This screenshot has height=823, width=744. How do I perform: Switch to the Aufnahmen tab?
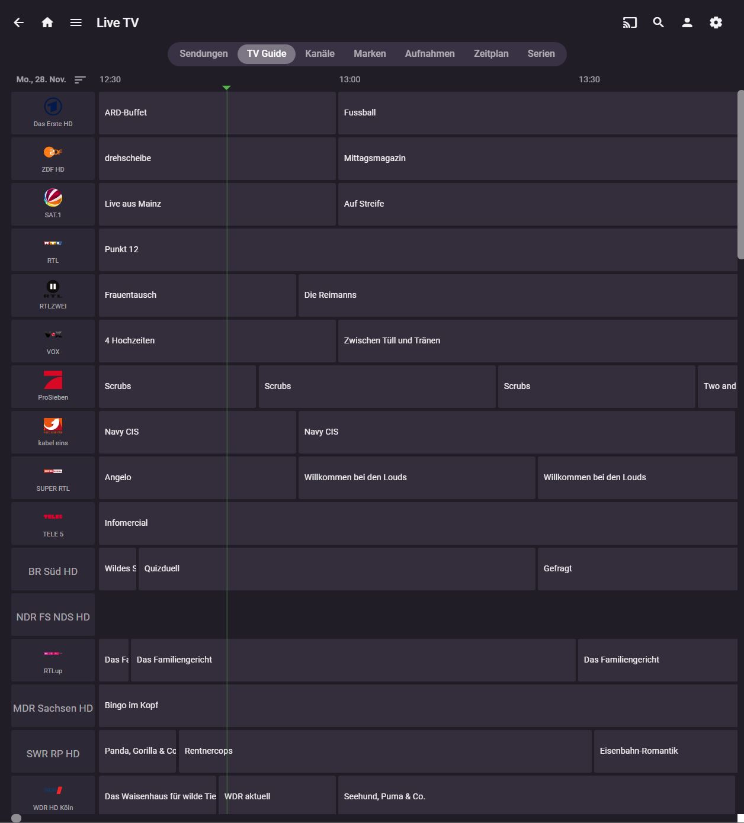430,54
